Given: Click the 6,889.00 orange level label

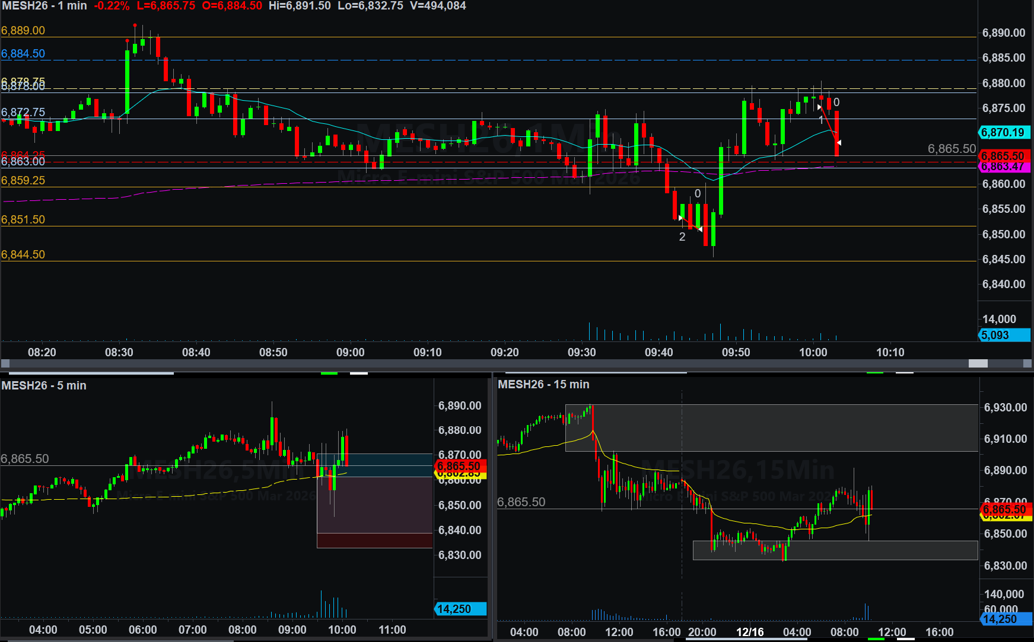Looking at the screenshot, I should pos(23,30).
